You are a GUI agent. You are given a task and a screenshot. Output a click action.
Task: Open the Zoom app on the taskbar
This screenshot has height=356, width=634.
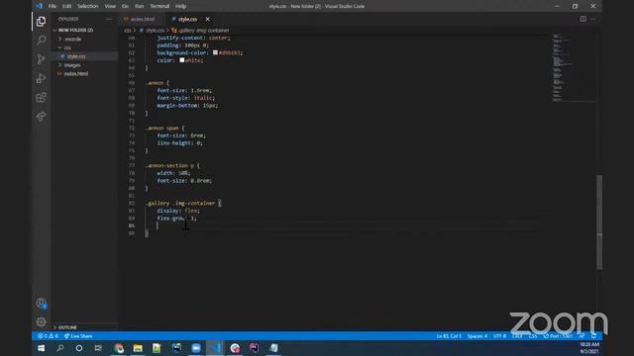[x=196, y=348]
